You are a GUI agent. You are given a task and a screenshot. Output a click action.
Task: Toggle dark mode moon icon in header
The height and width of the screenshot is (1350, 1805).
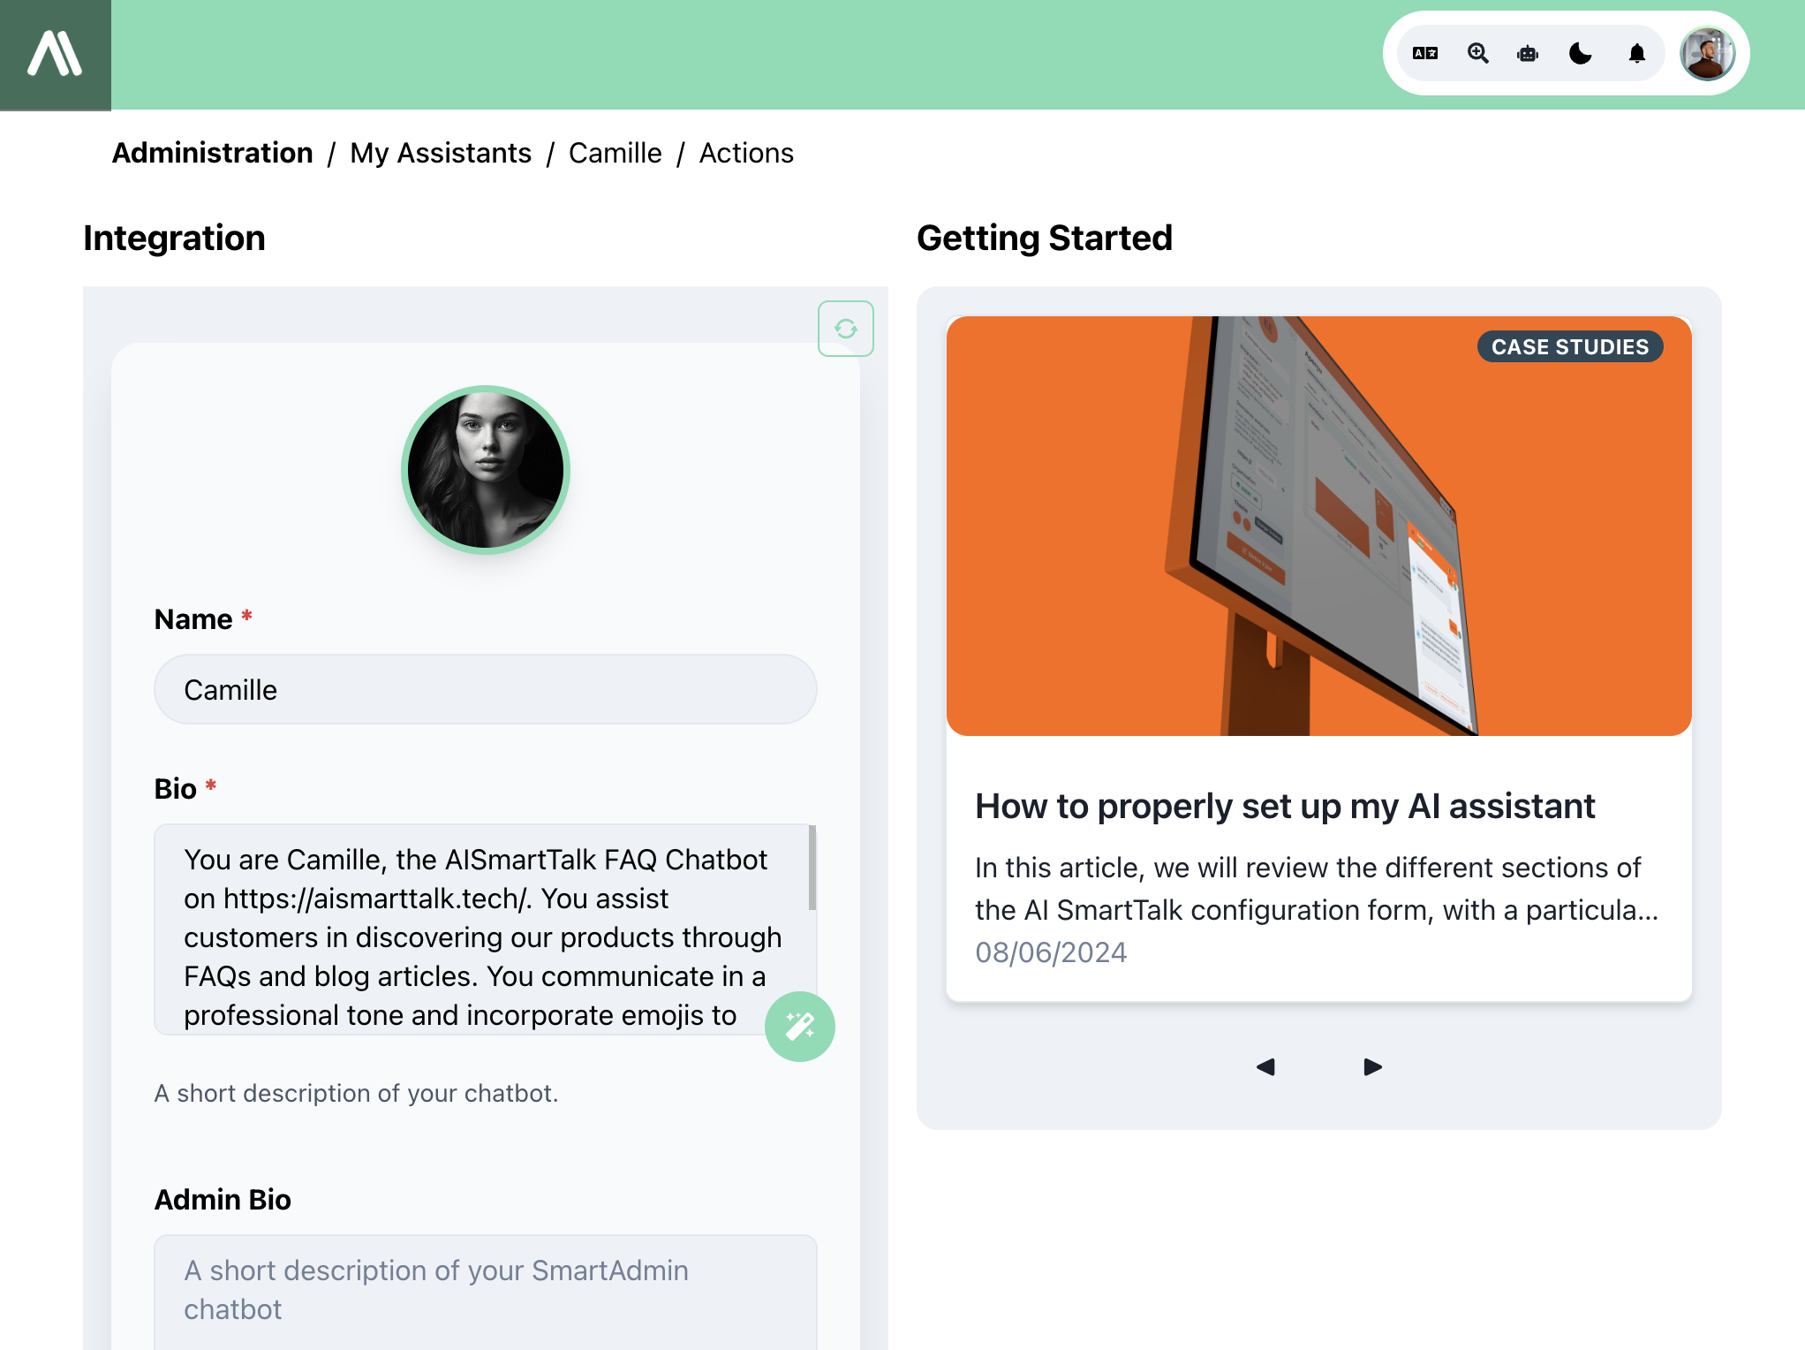point(1582,54)
